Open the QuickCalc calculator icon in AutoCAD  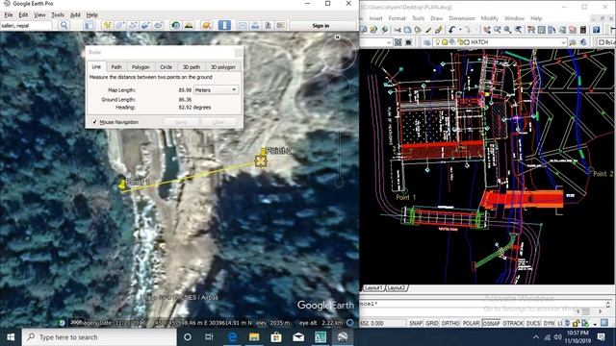[583, 30]
